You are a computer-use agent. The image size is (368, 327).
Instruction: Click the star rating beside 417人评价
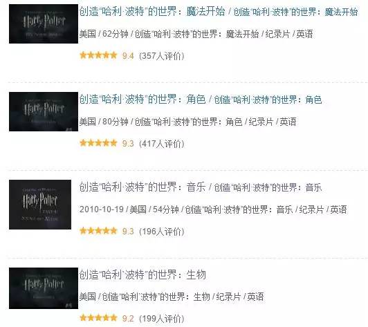98,143
